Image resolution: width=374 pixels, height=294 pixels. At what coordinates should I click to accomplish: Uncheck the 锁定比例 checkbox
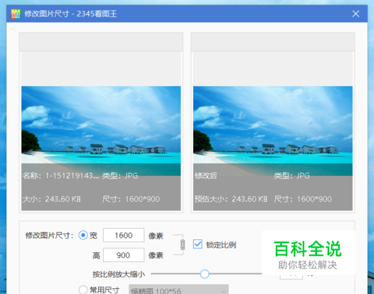tap(197, 244)
